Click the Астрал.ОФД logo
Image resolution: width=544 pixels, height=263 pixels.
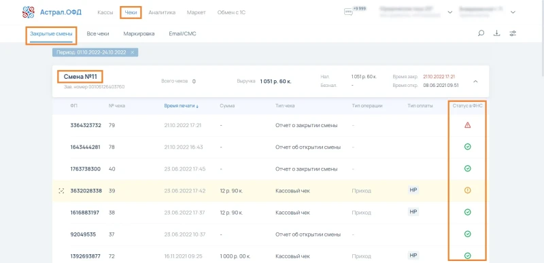pyautogui.click(x=52, y=12)
